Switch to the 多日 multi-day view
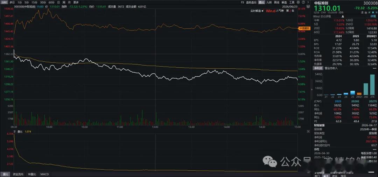Screen dimensions: 378x177 [x=12, y=2]
